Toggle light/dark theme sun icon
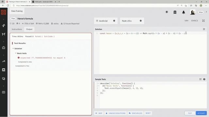209x117 pixels. [167, 12]
